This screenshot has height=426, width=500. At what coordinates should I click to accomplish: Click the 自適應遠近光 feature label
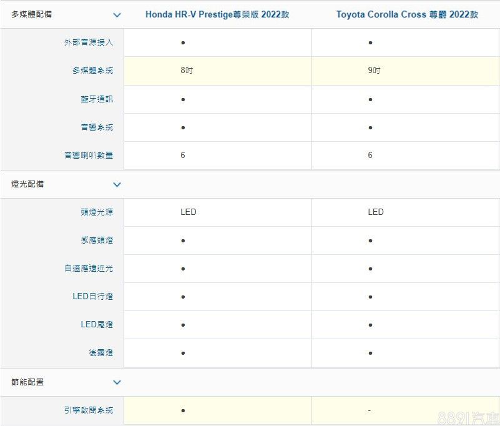tap(88, 269)
